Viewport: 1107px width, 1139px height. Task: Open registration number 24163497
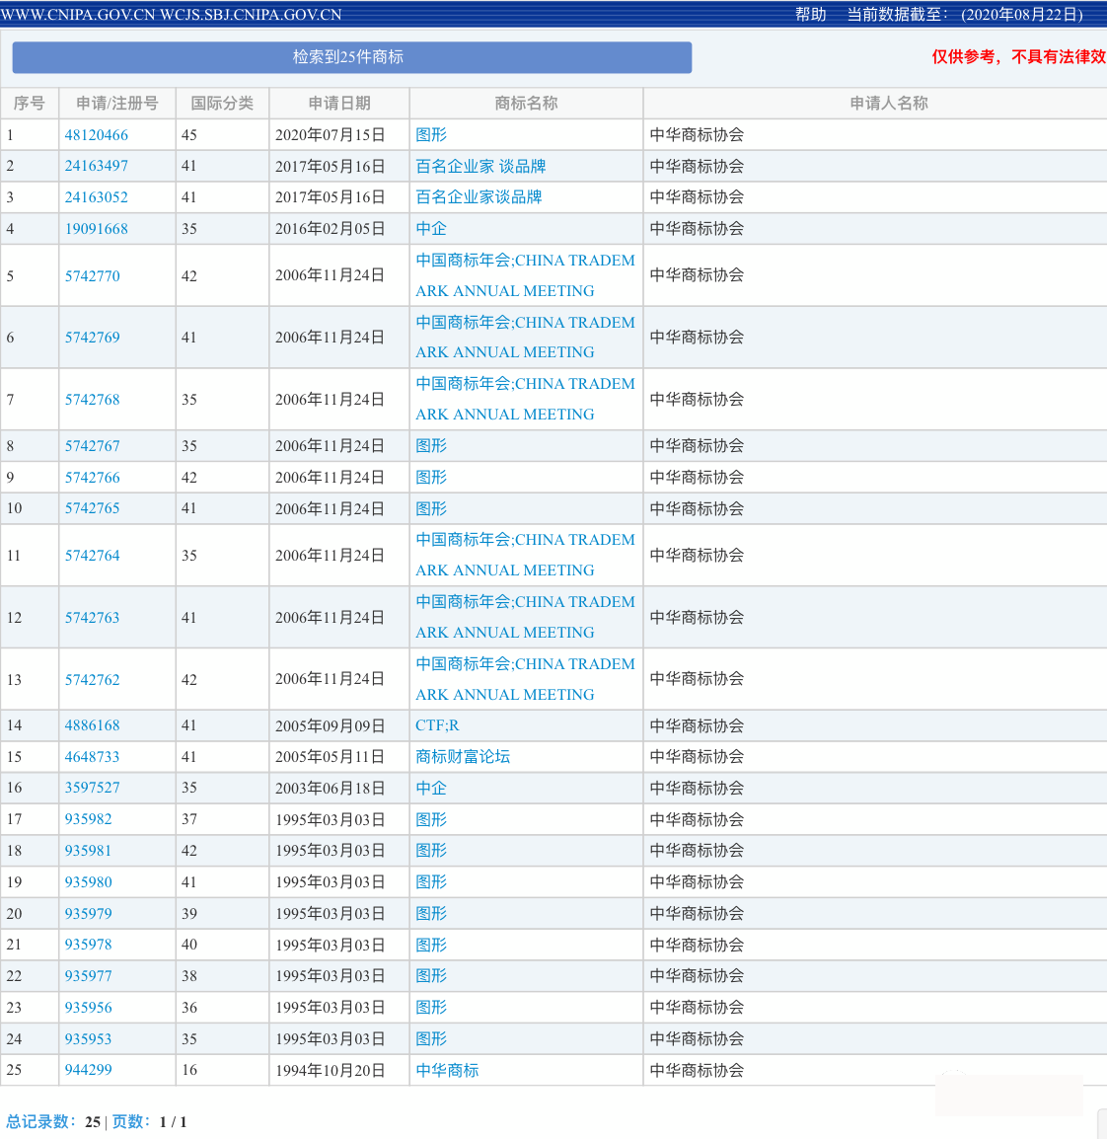pyautogui.click(x=96, y=166)
